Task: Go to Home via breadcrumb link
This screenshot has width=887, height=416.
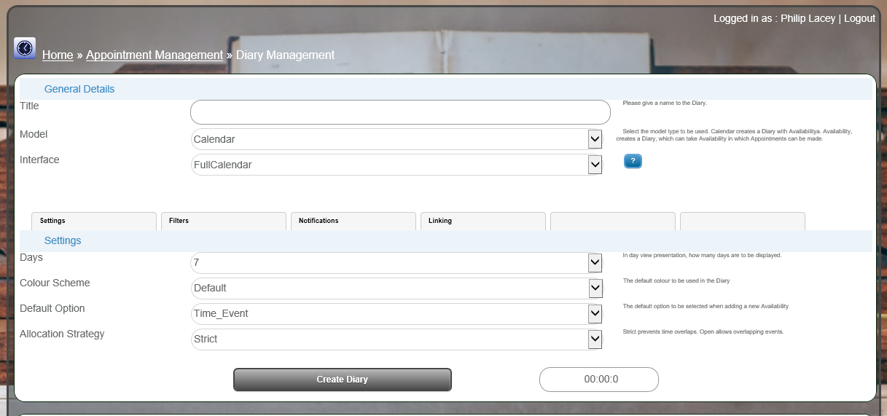Action: [58, 55]
